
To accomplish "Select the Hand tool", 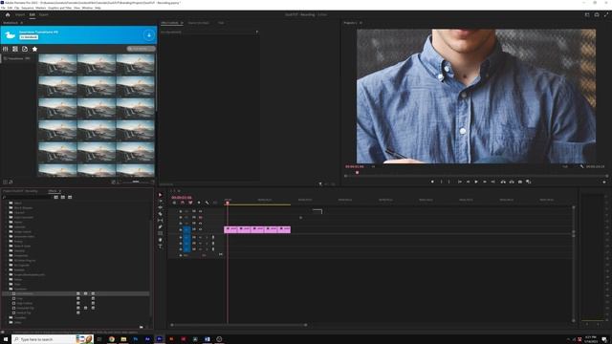I will click(x=160, y=240).
